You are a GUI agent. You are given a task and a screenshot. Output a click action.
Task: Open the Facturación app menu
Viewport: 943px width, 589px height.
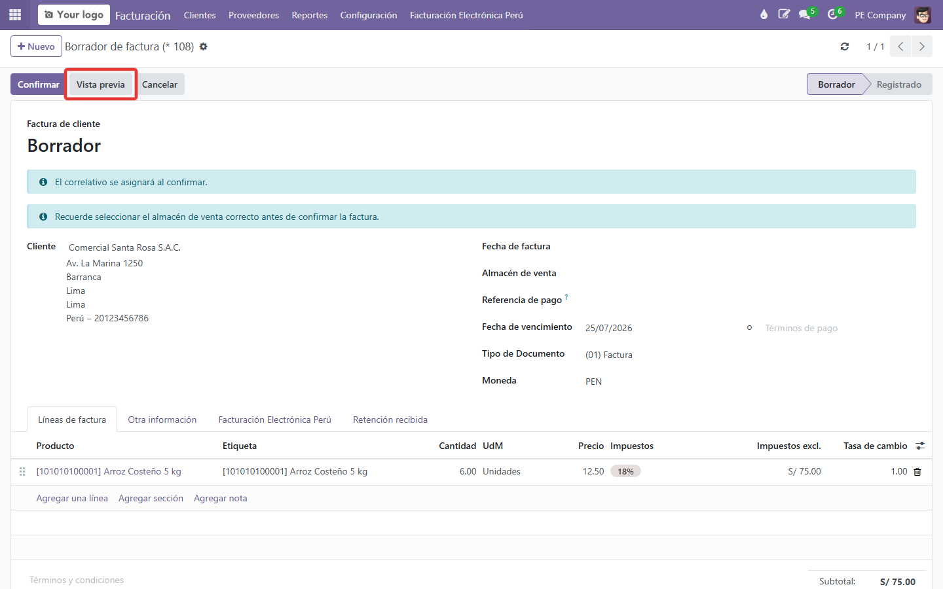click(143, 15)
